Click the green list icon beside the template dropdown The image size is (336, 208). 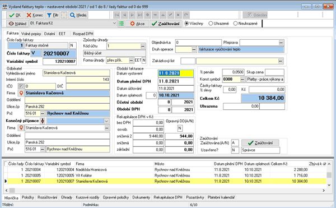pyautogui.click(x=121, y=24)
